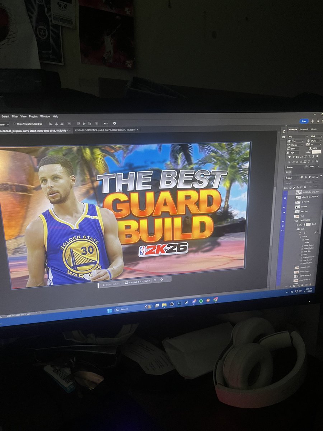The width and height of the screenshot is (323, 431).
Task: Lock image pixels with the brush lock icon
Action: pyautogui.click(x=294, y=188)
